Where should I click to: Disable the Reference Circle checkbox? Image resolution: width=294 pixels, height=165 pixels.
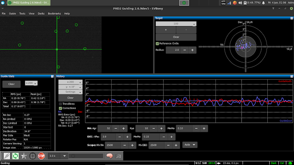point(157,44)
